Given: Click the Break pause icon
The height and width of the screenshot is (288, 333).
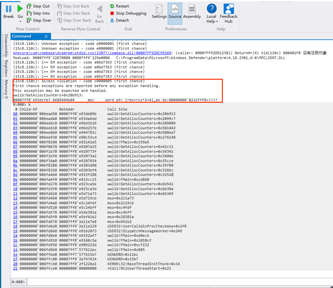Looking at the screenshot, I should (x=8, y=9).
